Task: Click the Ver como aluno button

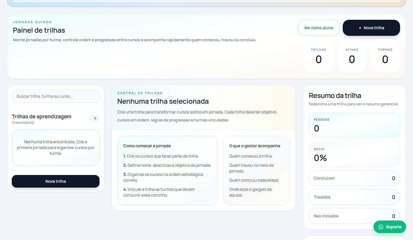Action: pyautogui.click(x=319, y=28)
